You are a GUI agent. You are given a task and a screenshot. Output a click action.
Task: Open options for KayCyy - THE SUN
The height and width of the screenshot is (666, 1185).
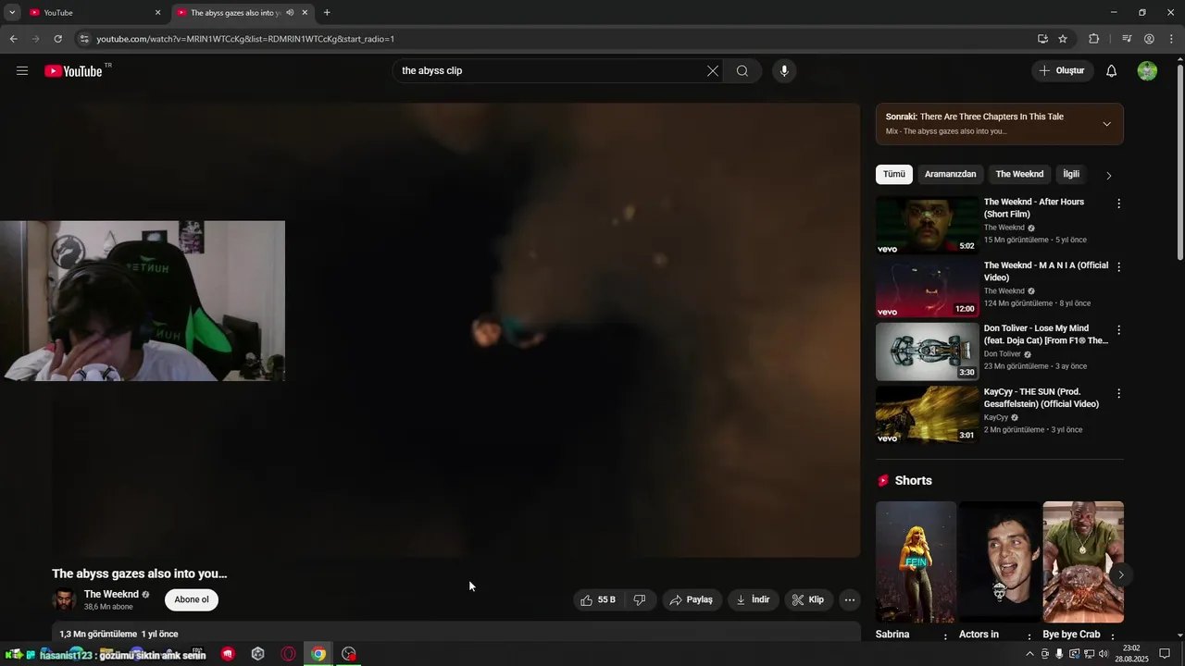pos(1118,394)
